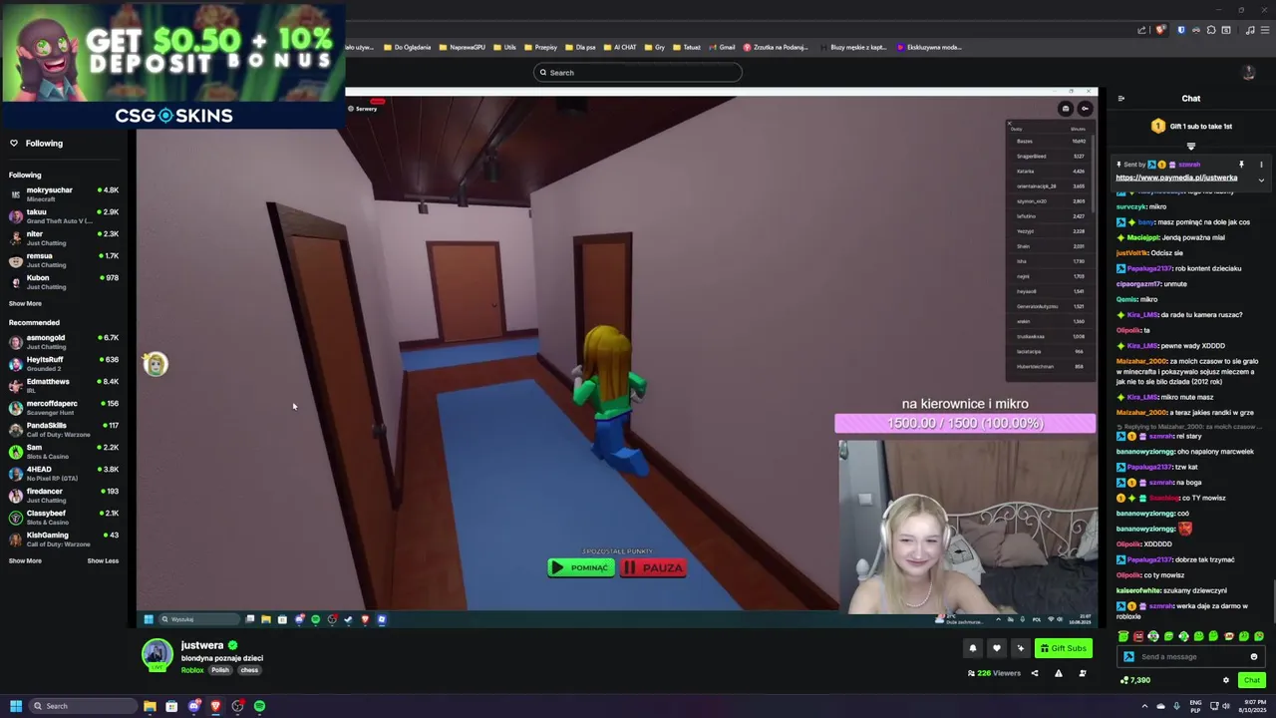
Task: Click the red PAUZA button in game
Action: pyautogui.click(x=653, y=567)
